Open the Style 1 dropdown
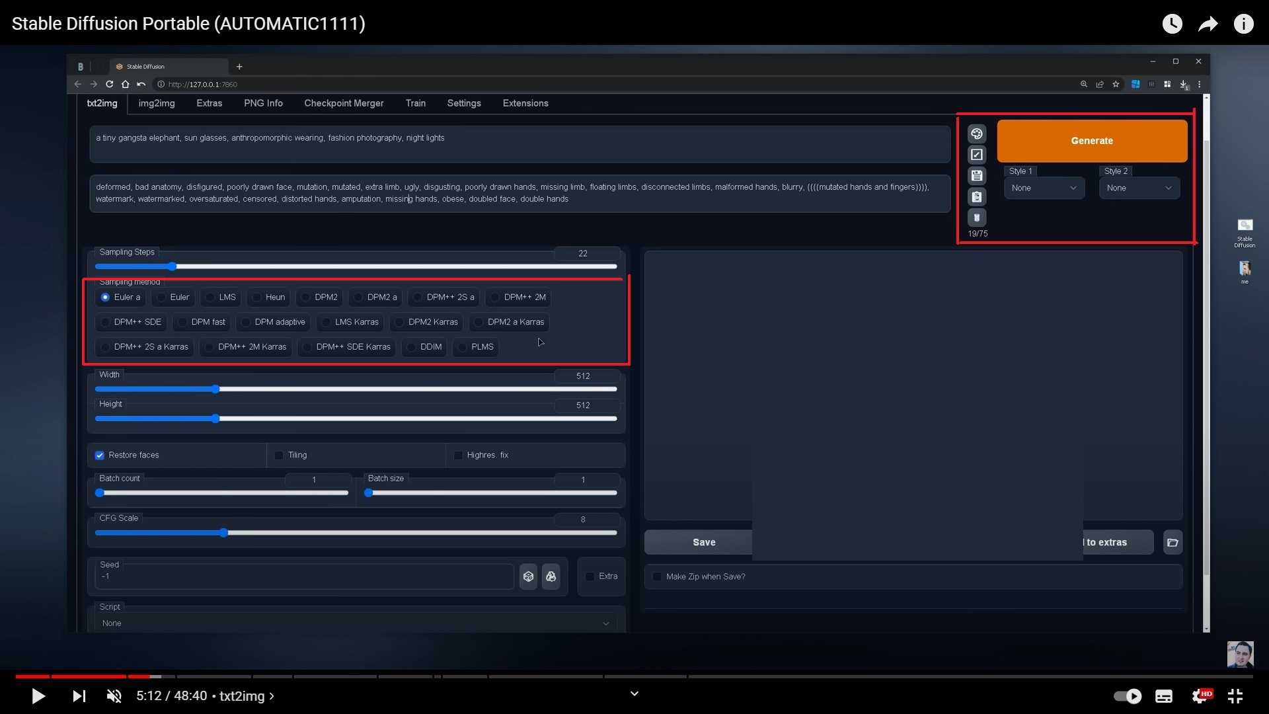 (x=1044, y=188)
